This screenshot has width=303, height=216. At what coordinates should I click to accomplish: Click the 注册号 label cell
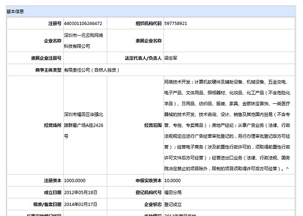pyautogui.click(x=35, y=23)
